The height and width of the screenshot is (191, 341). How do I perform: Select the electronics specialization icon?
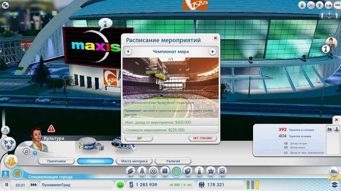pos(165,171)
